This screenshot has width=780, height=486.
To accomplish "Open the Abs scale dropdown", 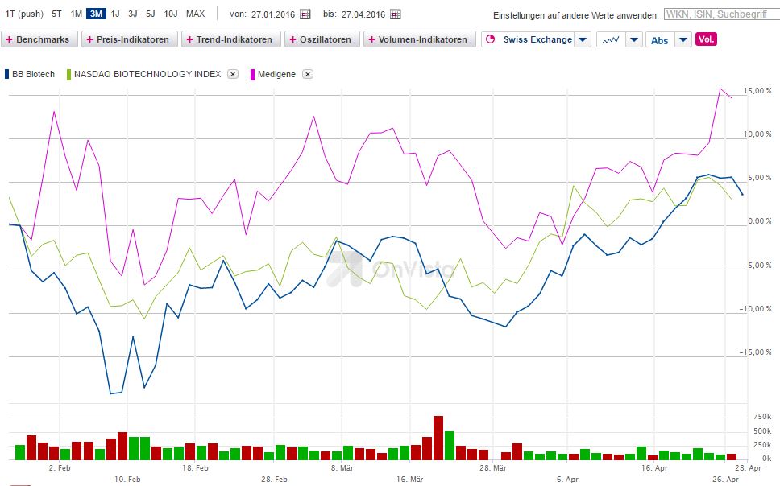I will click(x=683, y=39).
